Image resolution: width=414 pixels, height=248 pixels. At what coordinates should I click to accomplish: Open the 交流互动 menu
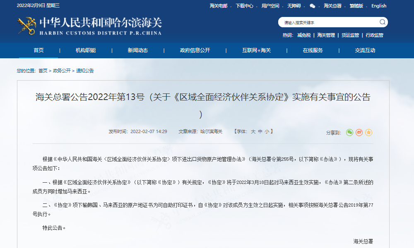point(365,50)
